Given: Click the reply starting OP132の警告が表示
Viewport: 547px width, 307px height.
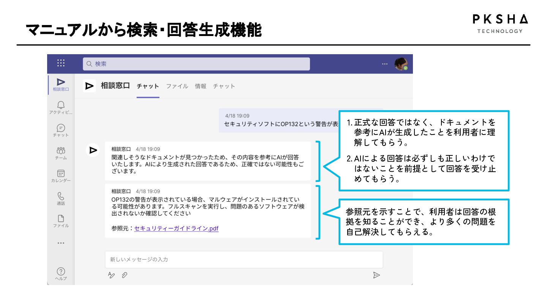Looking at the screenshot, I should point(208,211).
